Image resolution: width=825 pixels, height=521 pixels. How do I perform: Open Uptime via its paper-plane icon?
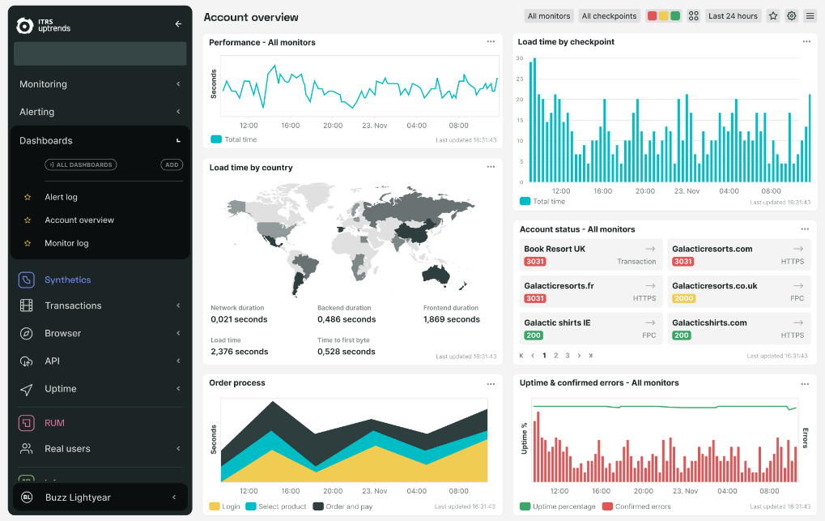tap(25, 388)
